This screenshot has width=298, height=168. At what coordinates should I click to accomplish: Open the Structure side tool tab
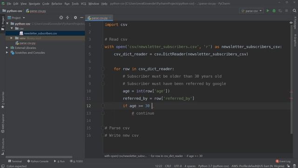pos(3,147)
